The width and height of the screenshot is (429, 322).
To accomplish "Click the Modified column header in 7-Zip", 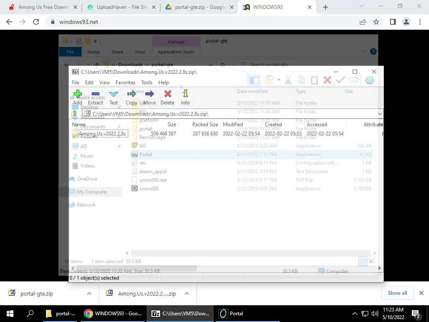I will tap(233, 124).
